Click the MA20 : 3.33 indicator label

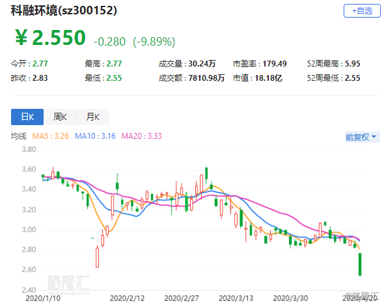tap(141, 136)
